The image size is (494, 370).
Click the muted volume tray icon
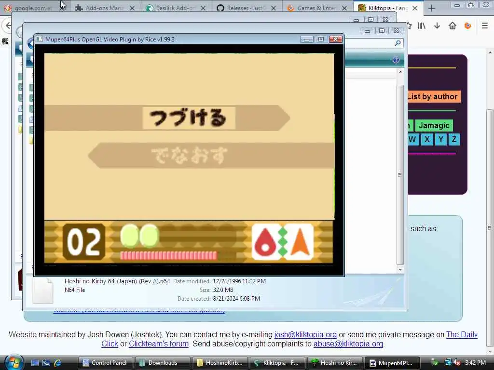(457, 363)
